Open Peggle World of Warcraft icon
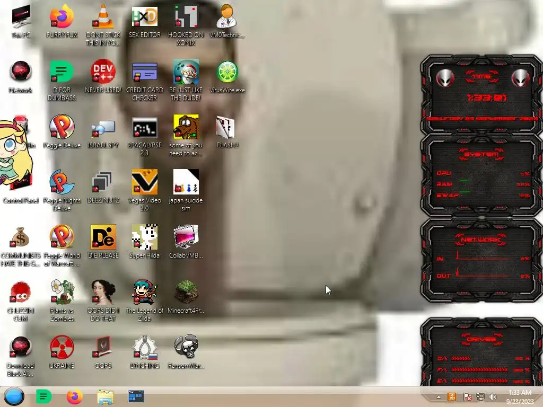543x407 pixels. point(62,246)
